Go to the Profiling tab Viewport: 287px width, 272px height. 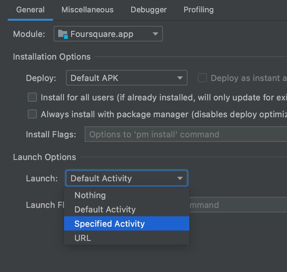[198, 10]
